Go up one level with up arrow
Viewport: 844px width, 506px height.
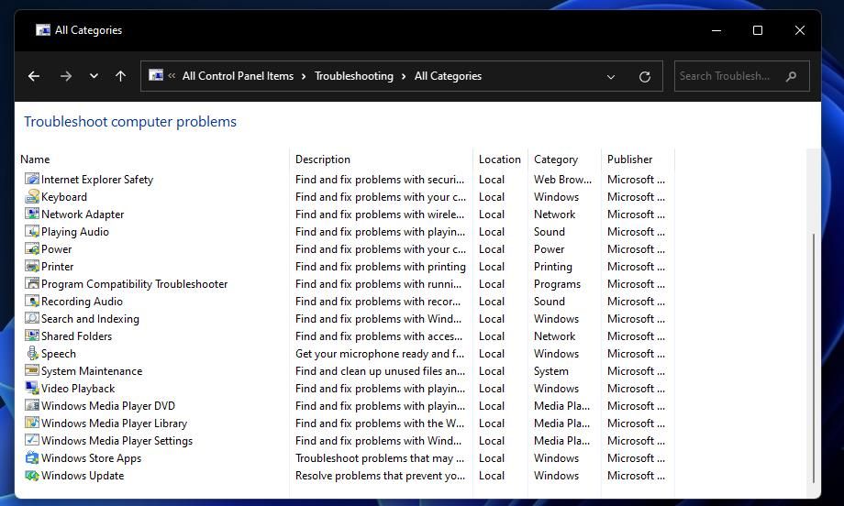120,76
